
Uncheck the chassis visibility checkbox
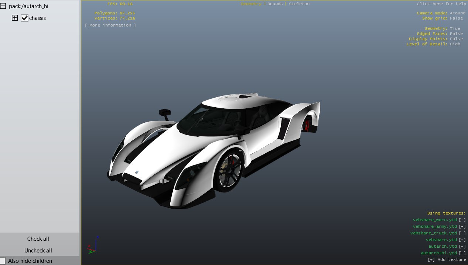(24, 18)
